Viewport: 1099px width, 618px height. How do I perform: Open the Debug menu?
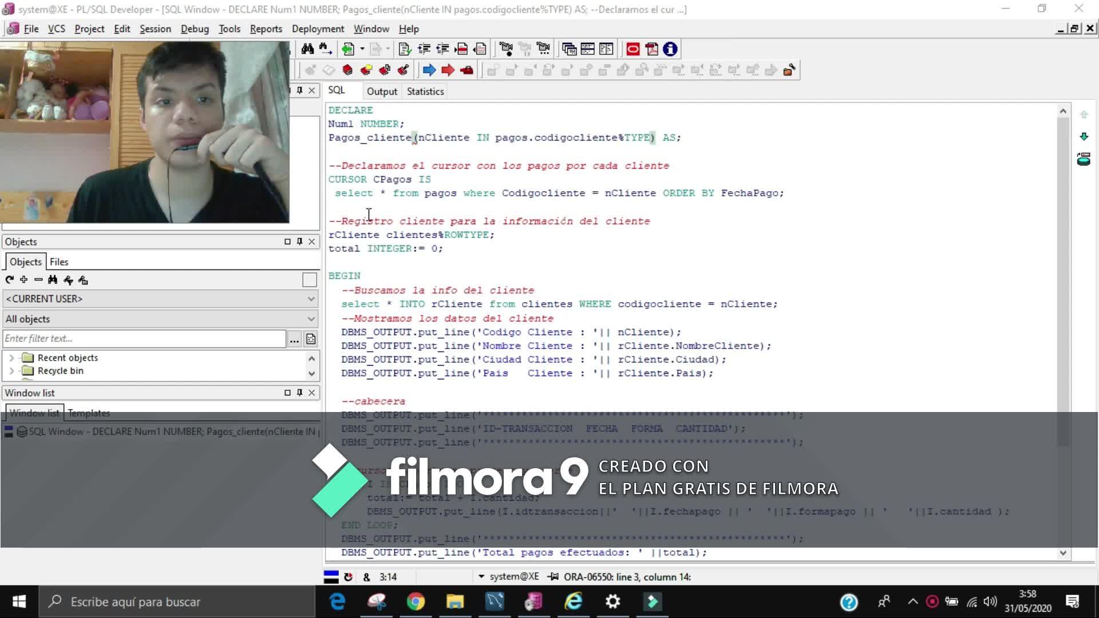point(195,29)
